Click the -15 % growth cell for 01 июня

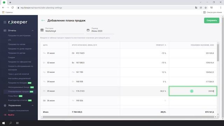(x=145, y=53)
